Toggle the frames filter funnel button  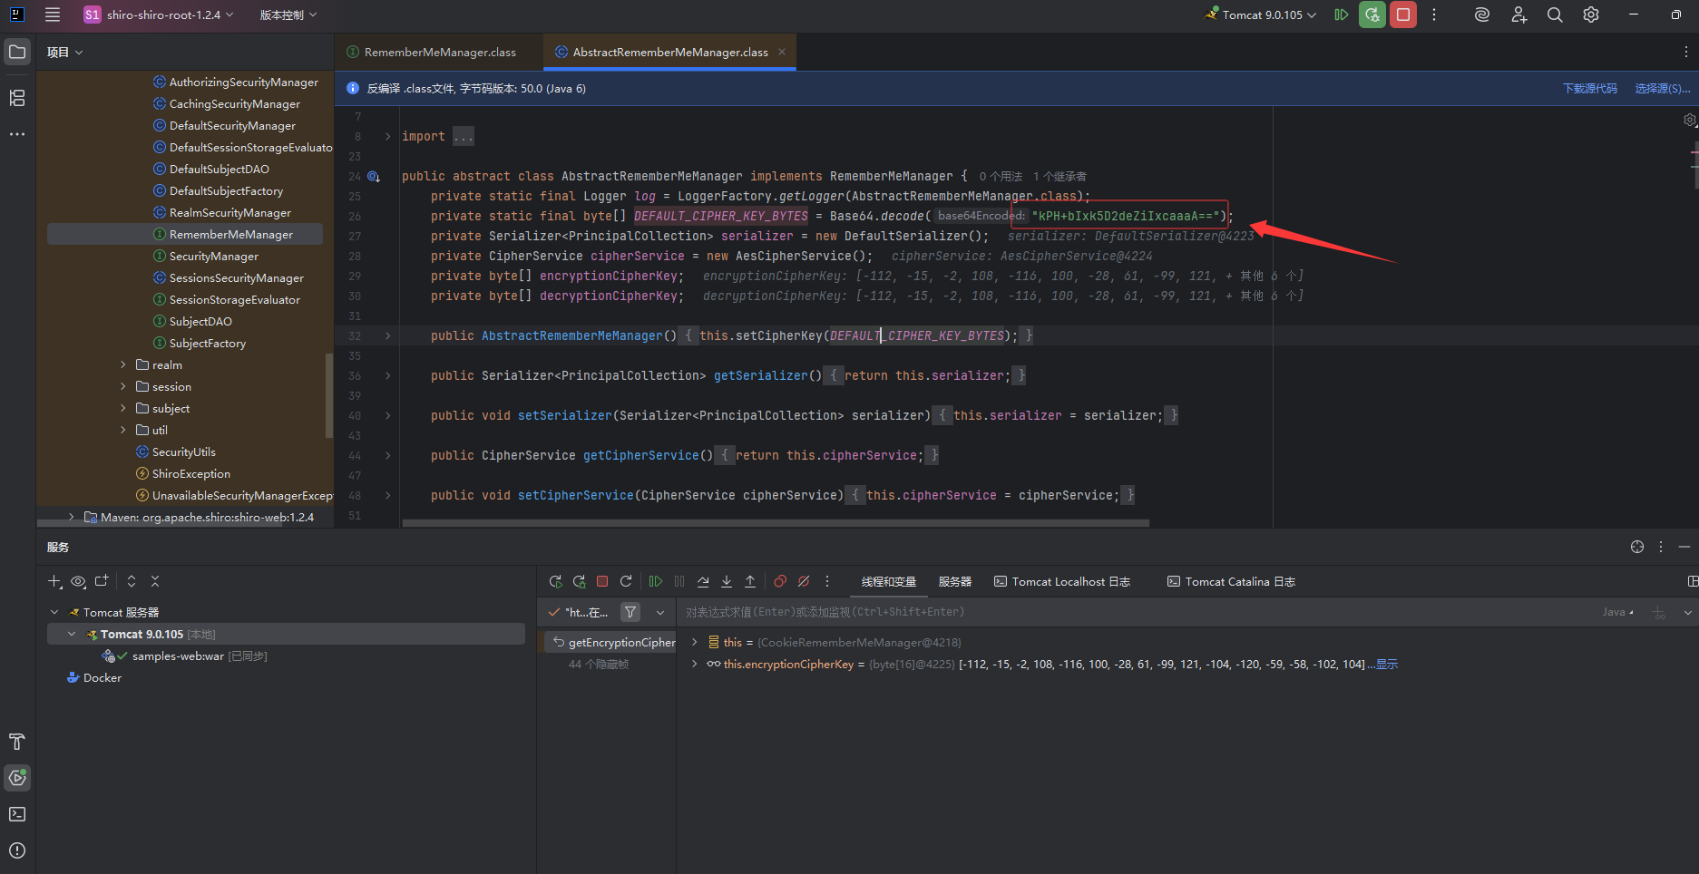630,612
